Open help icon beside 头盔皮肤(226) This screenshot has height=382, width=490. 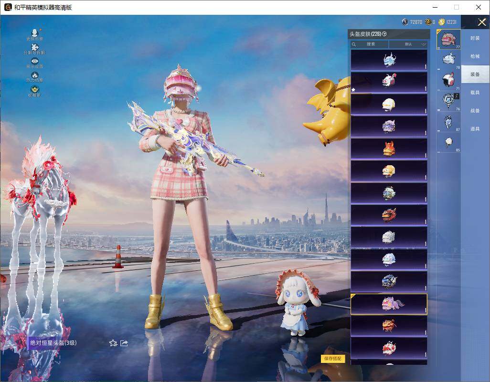[384, 34]
